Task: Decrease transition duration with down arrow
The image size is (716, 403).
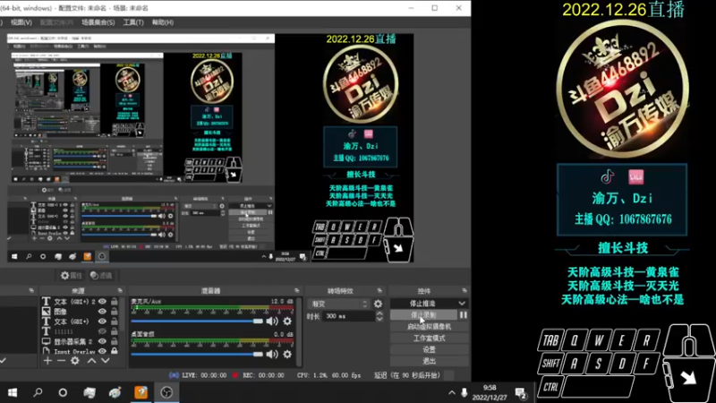Action: (379, 319)
